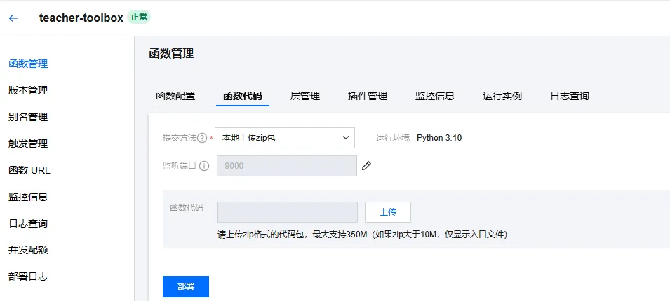Go to 触发管理 in the sidebar

(28, 143)
